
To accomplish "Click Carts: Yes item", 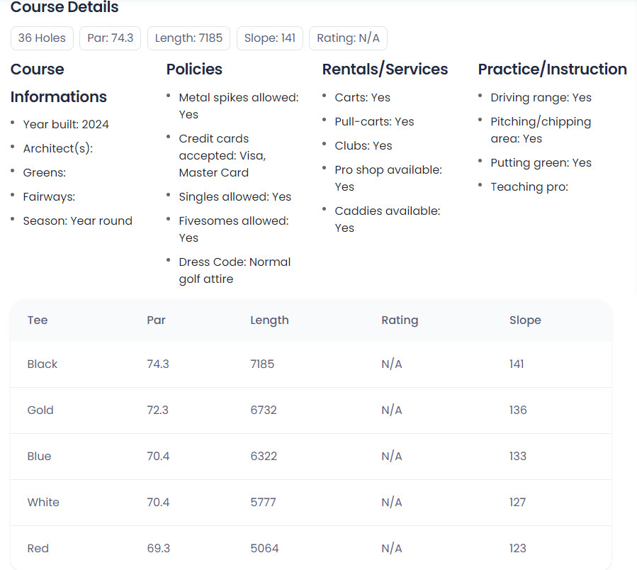I will 362,98.
